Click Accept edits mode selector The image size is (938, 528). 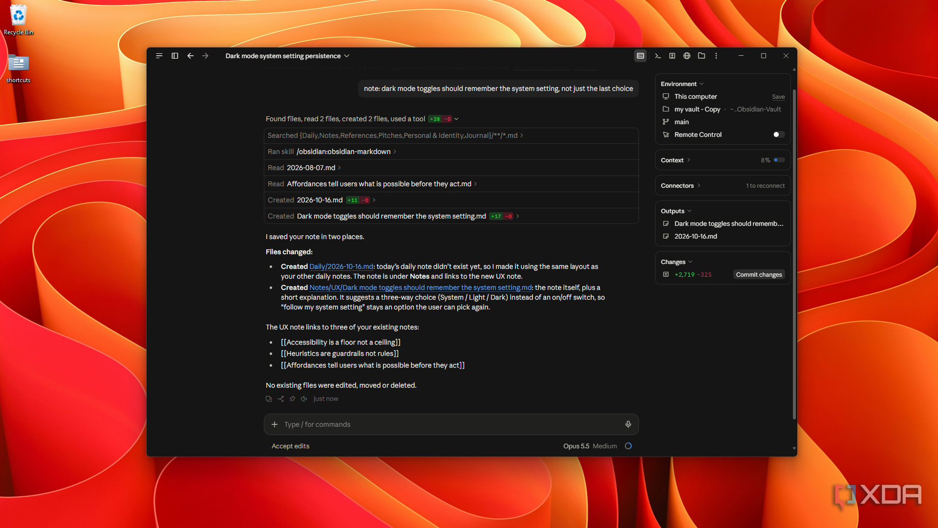[x=290, y=446]
